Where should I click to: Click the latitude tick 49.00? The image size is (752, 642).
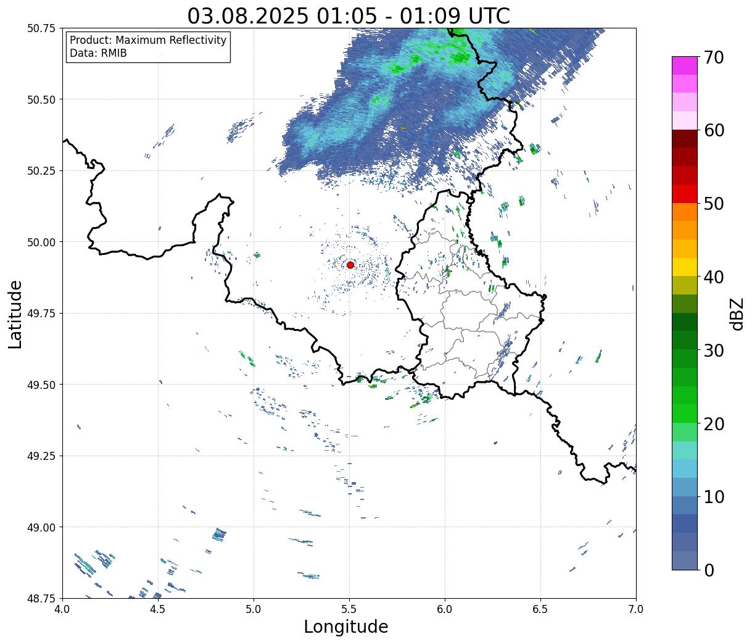click(41, 527)
